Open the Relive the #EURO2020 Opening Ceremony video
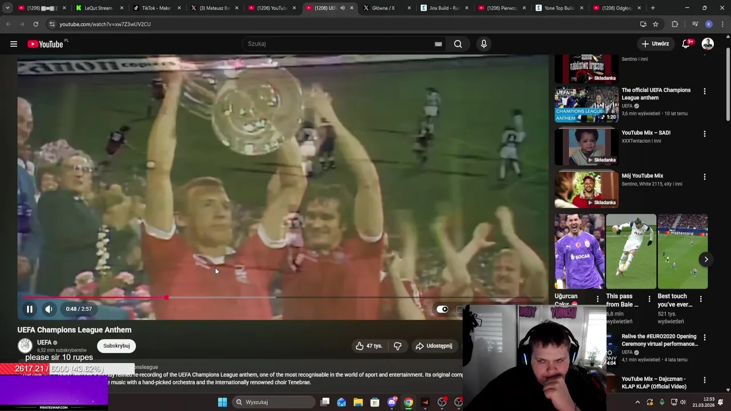Image resolution: width=731 pixels, height=411 pixels. coord(659,340)
